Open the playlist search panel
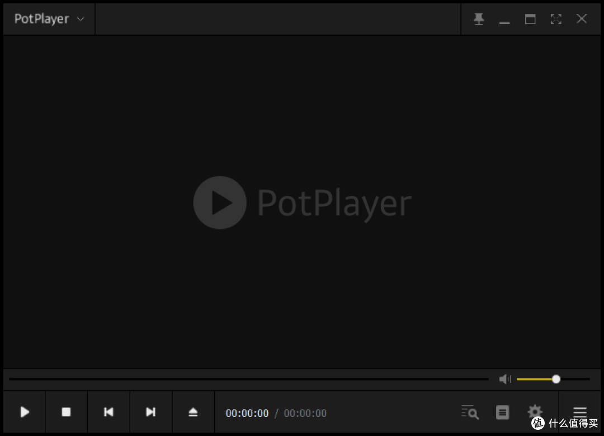 (x=470, y=412)
